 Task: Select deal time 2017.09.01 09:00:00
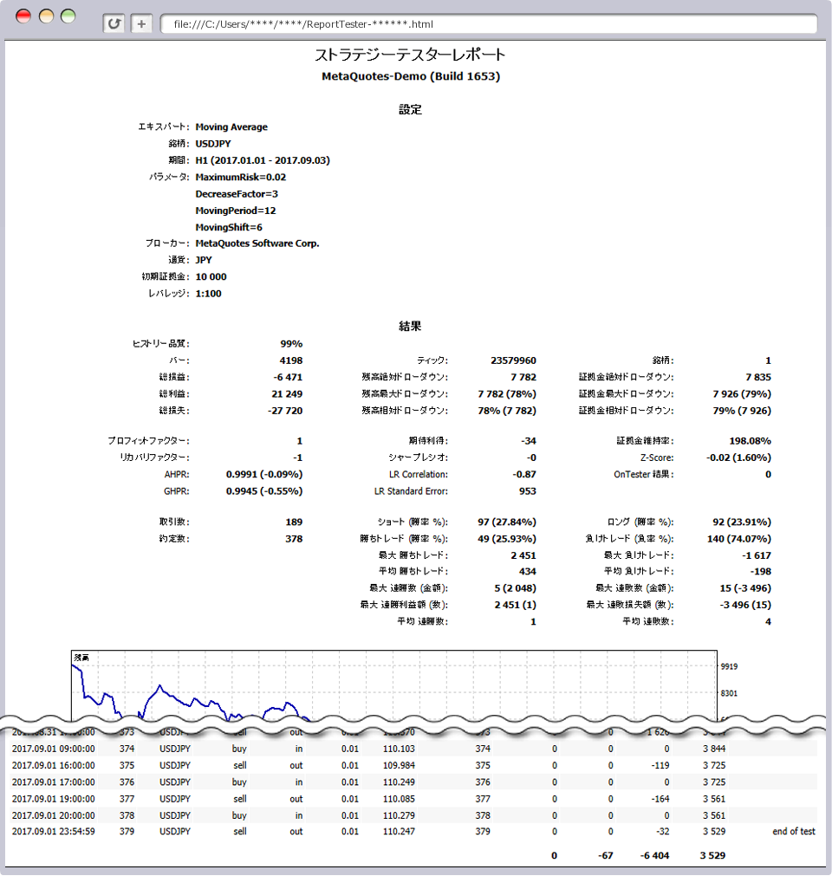click(54, 749)
